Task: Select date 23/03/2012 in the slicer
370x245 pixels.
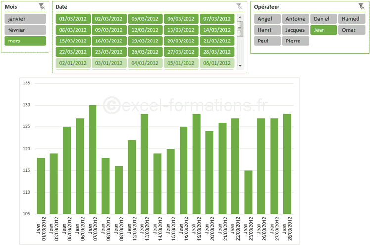Action: 109,52
